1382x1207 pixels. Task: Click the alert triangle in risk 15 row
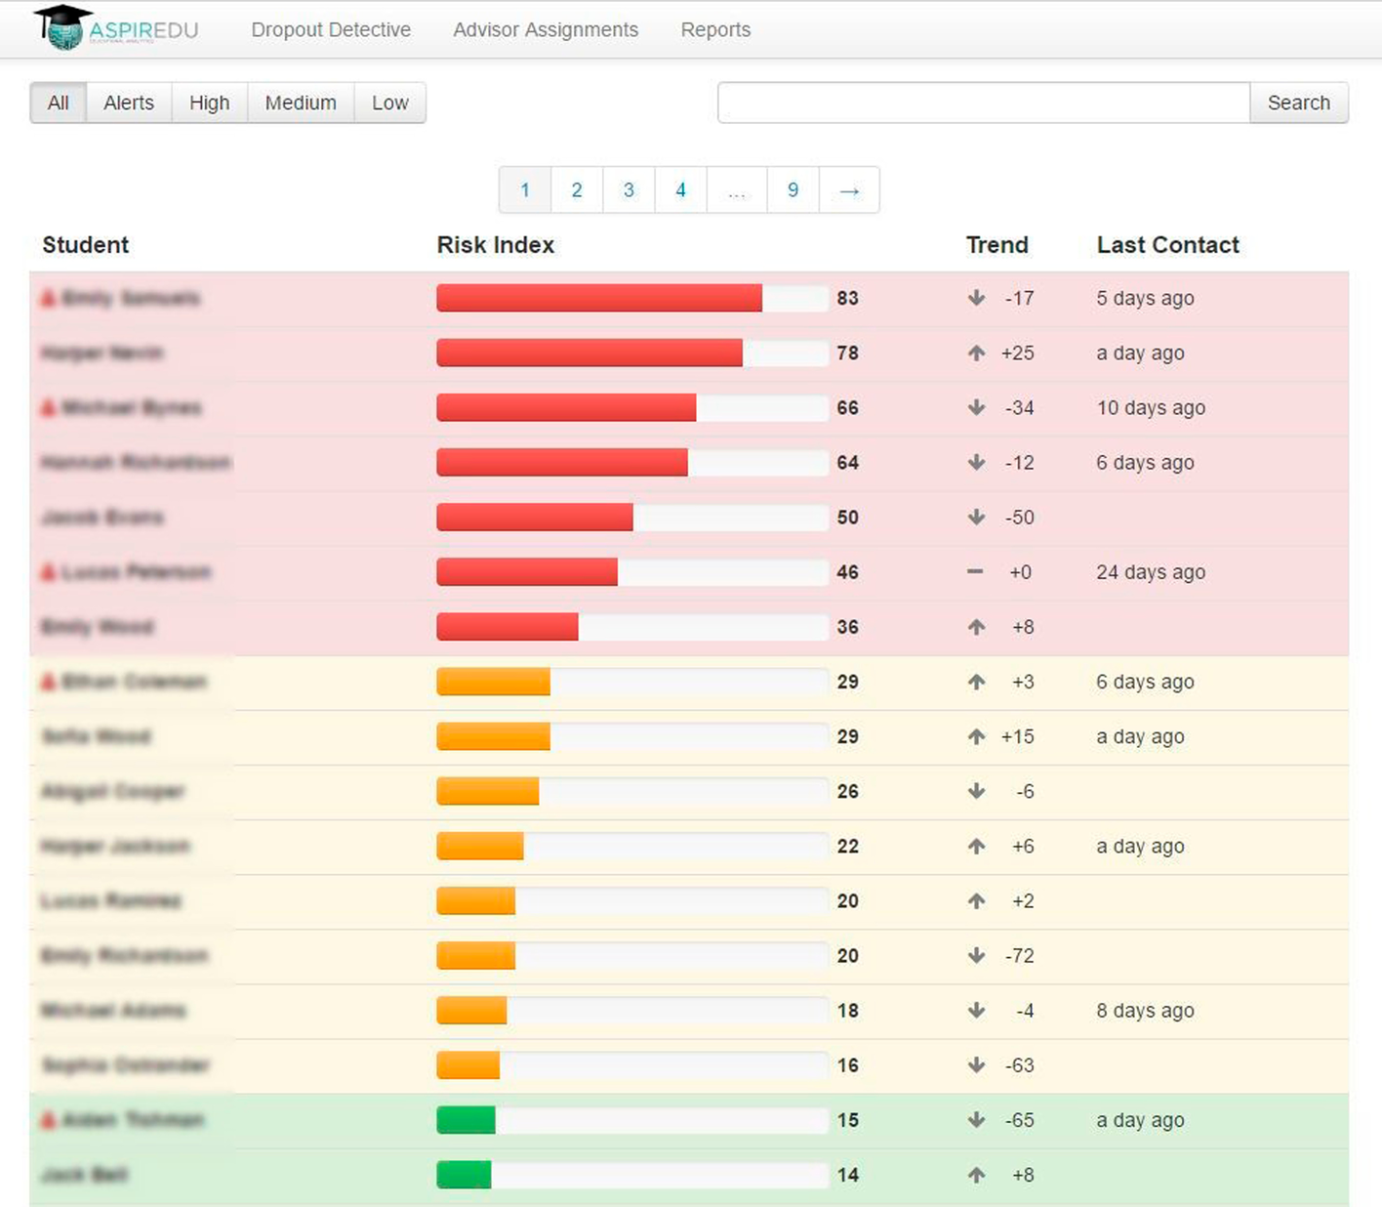[48, 1119]
